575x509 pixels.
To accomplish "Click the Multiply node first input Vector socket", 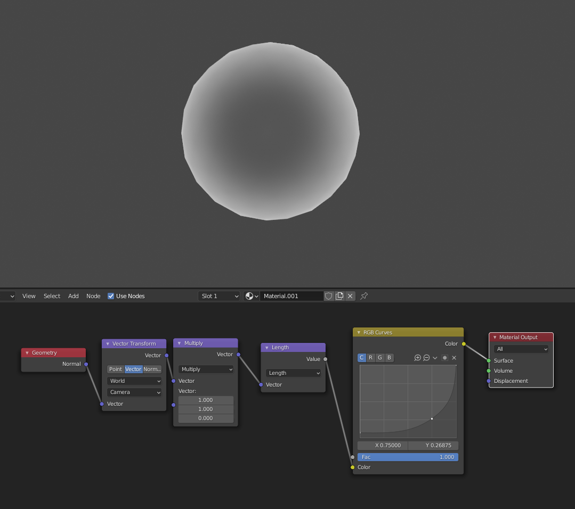I will pyautogui.click(x=173, y=381).
